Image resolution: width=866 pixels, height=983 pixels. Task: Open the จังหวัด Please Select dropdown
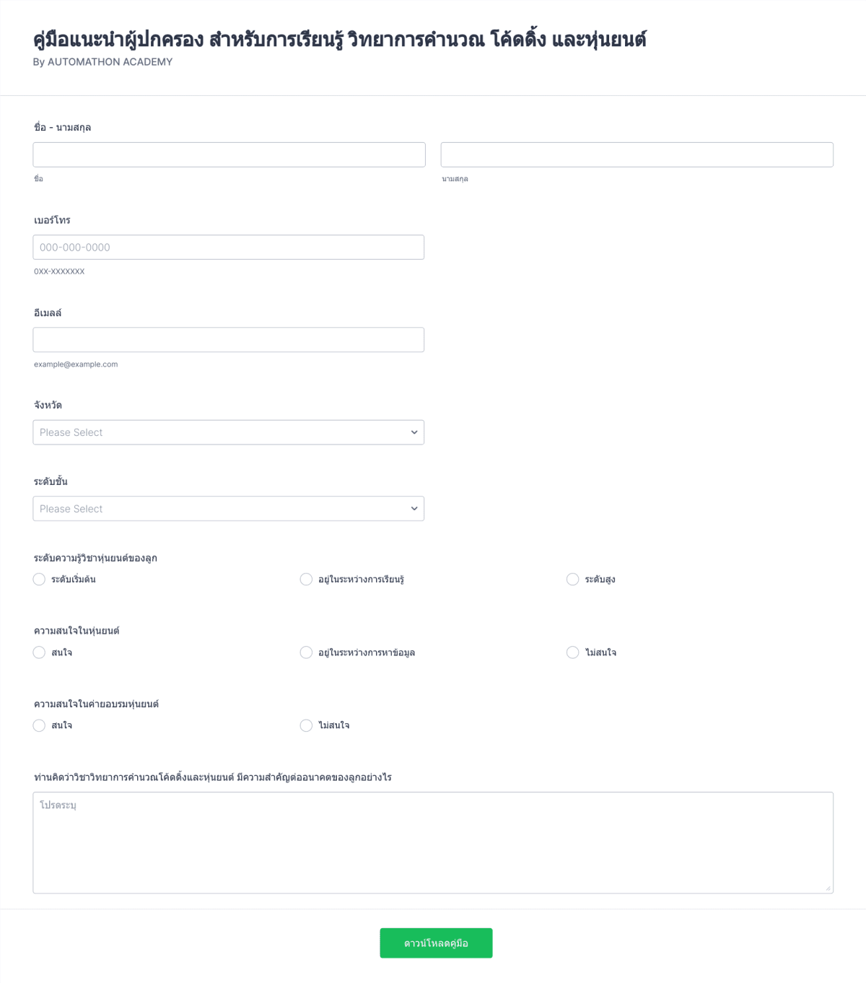[x=228, y=432]
